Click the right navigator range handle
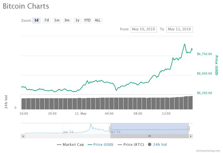Viewport: 223px width, 153px height. click(x=189, y=128)
